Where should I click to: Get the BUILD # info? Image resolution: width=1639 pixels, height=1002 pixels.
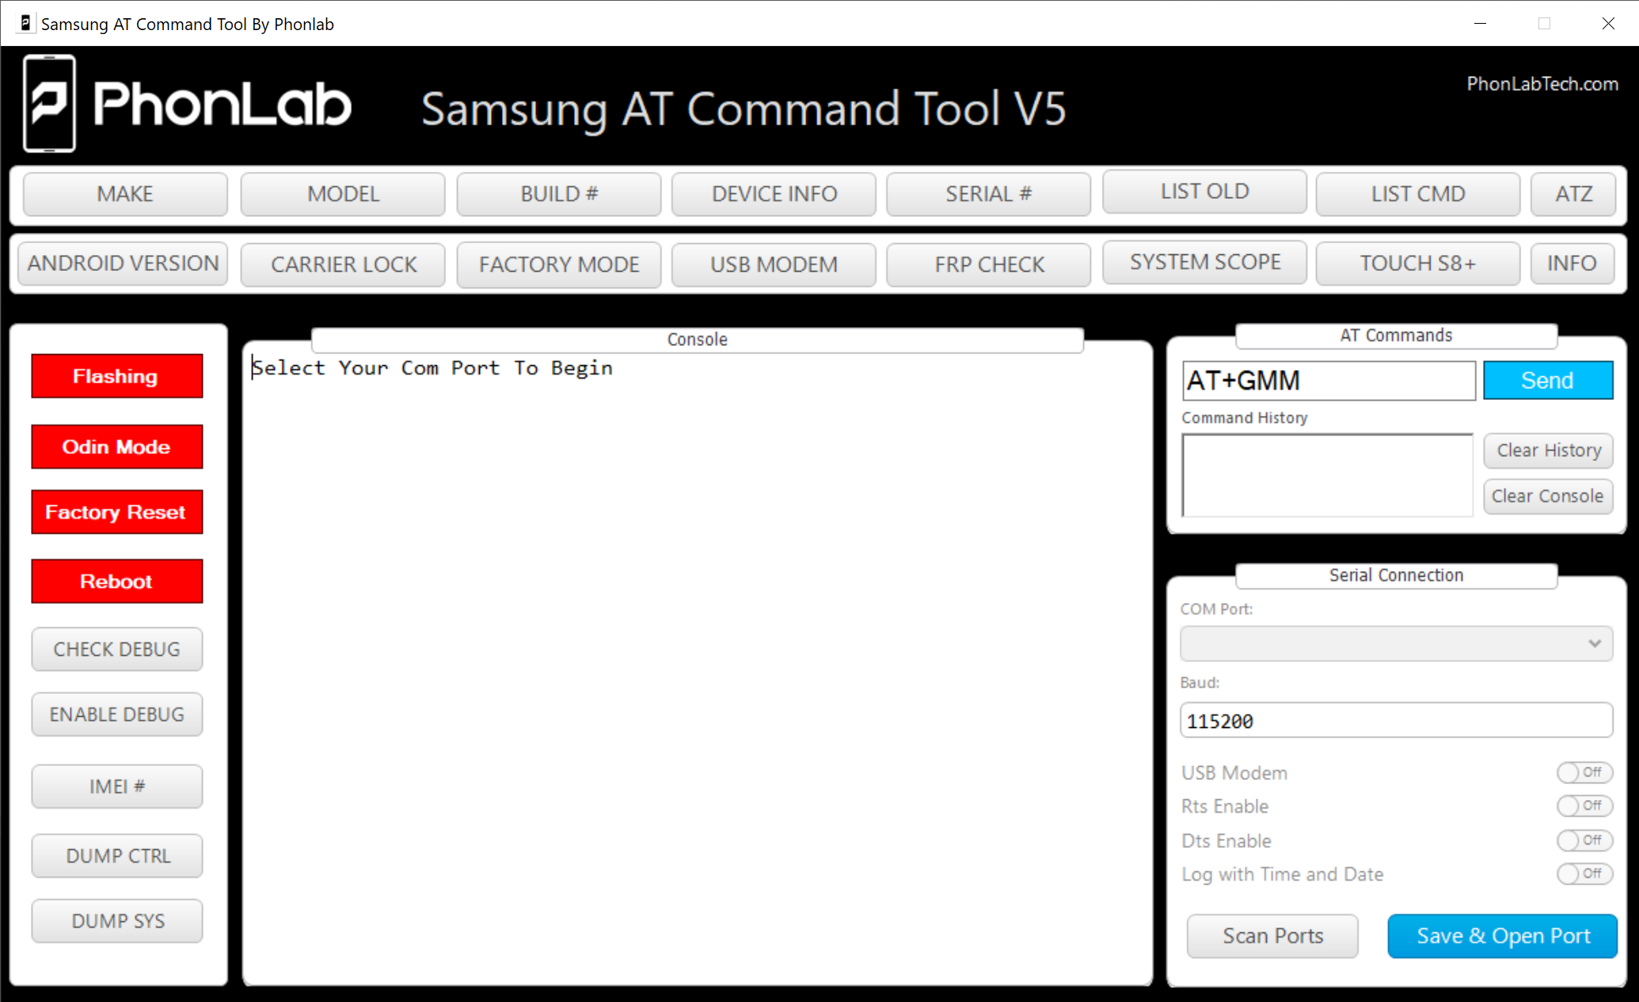coord(559,194)
